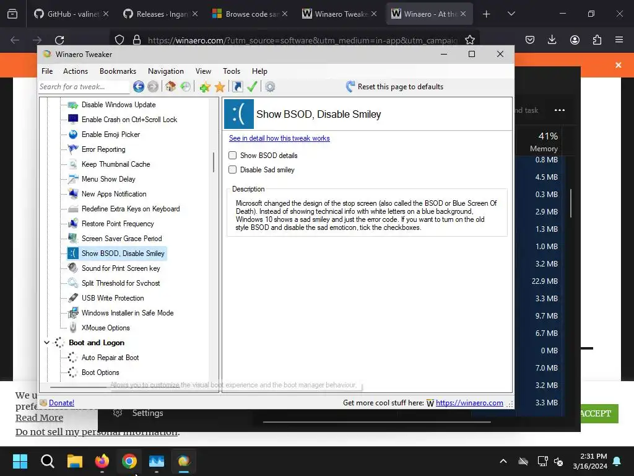Click the grey forward navigation arrow
This screenshot has height=476, width=634.
click(x=153, y=87)
